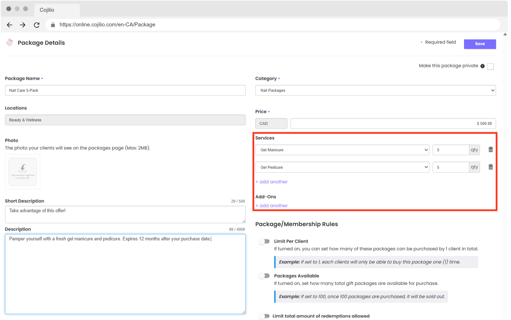The width and height of the screenshot is (511, 320).
Task: Click the photo upload drop zone
Action: (x=23, y=172)
